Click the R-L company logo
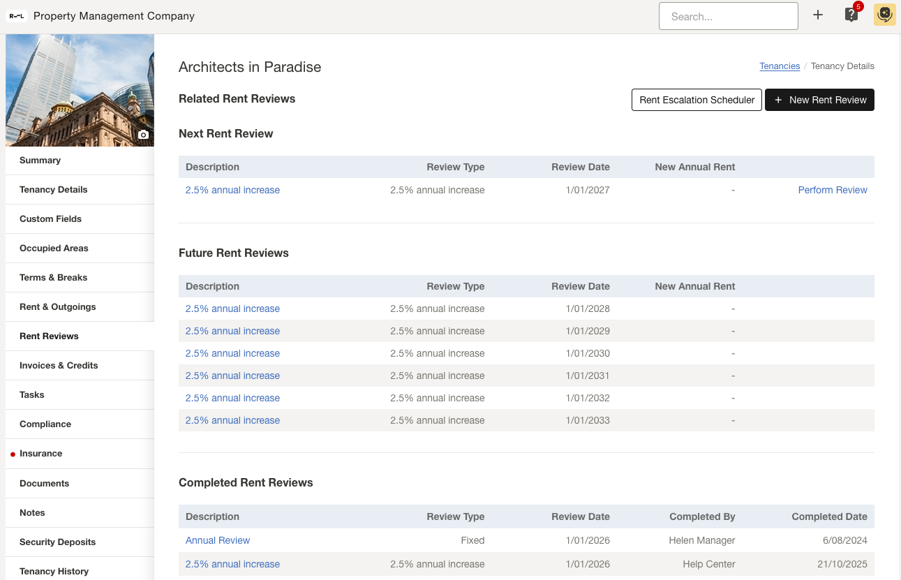Image resolution: width=901 pixels, height=580 pixels. [17, 15]
